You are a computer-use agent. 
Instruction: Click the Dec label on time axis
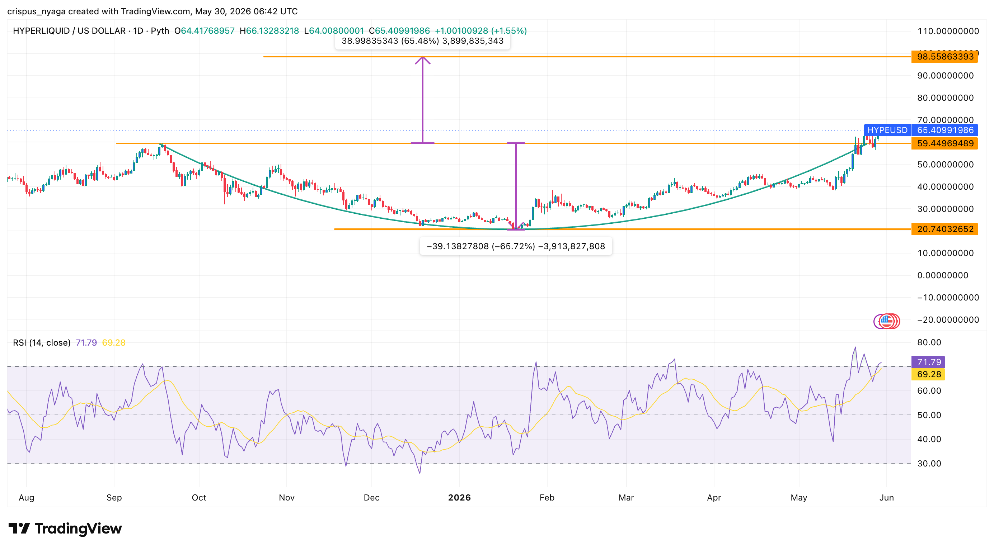click(372, 498)
